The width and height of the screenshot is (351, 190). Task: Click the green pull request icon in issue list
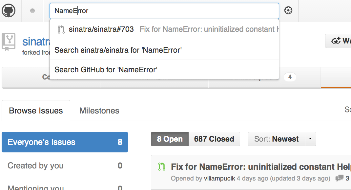pyautogui.click(x=161, y=167)
